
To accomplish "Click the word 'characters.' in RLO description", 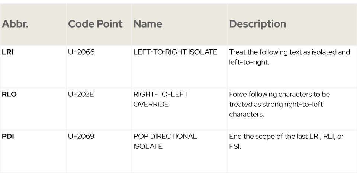I will [247, 114].
